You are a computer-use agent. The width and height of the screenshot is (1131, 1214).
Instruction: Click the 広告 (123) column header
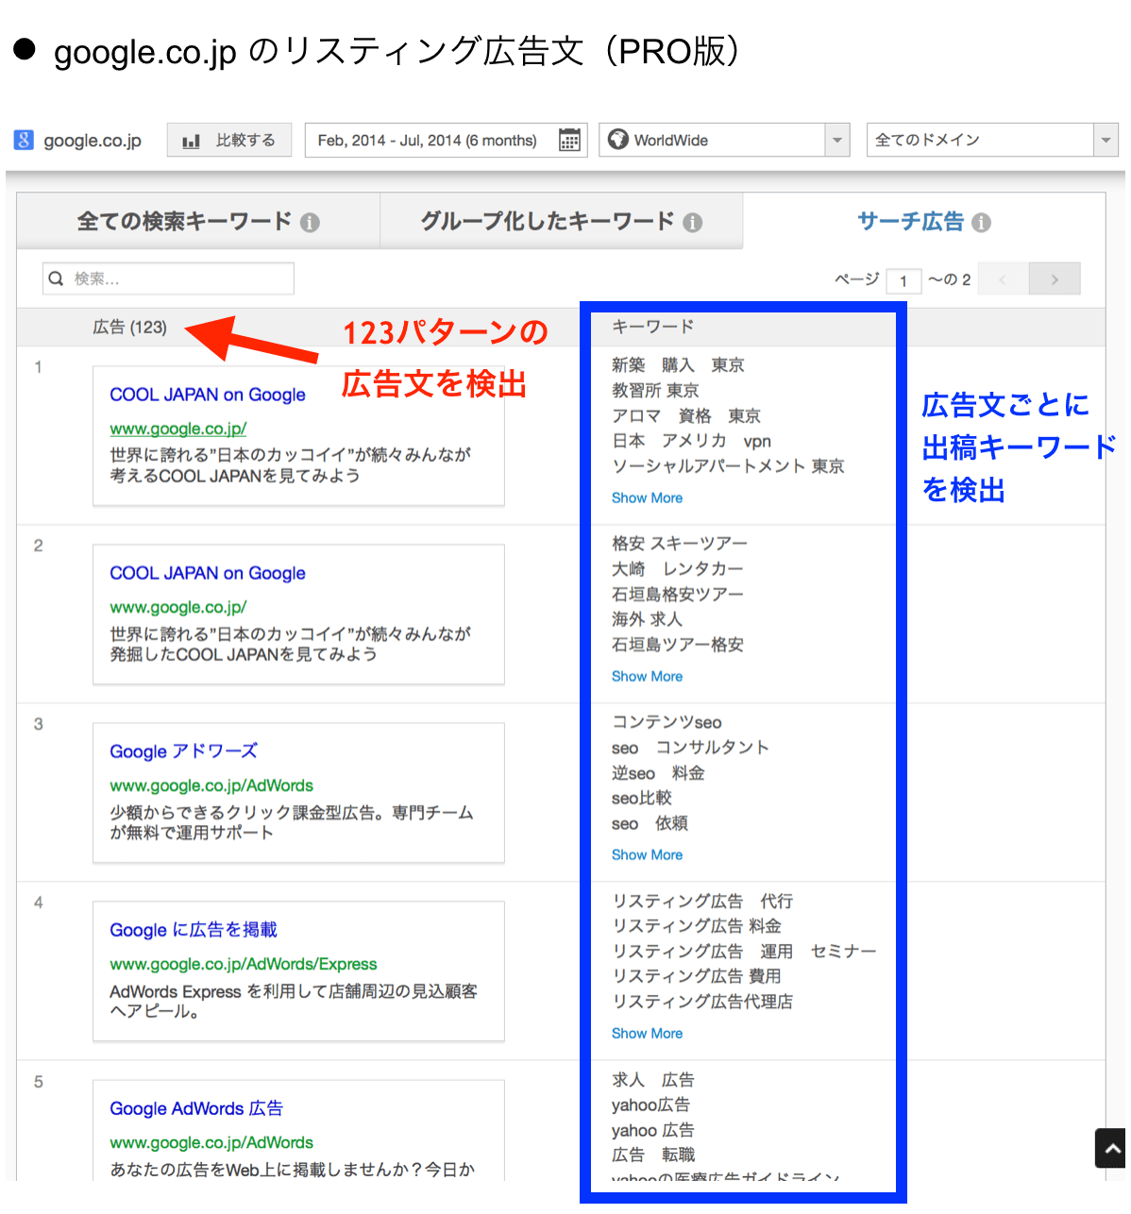(129, 327)
